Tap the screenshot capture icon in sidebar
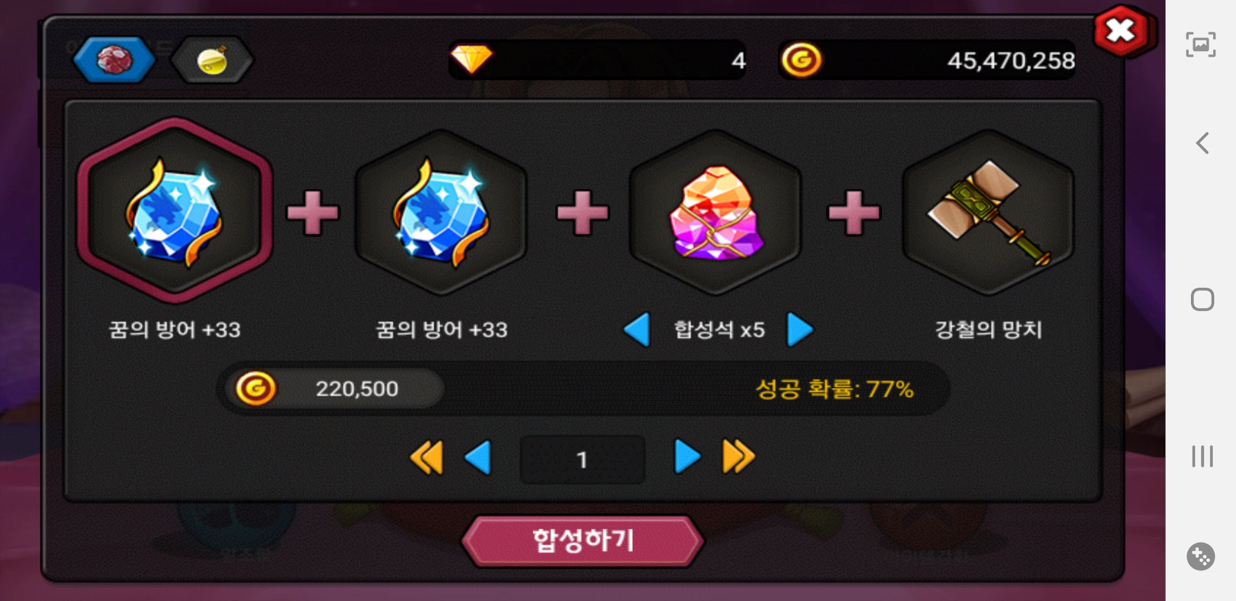This screenshot has height=601, width=1236. pos(1201,45)
